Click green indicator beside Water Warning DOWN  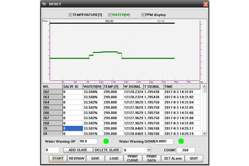tap(181, 142)
